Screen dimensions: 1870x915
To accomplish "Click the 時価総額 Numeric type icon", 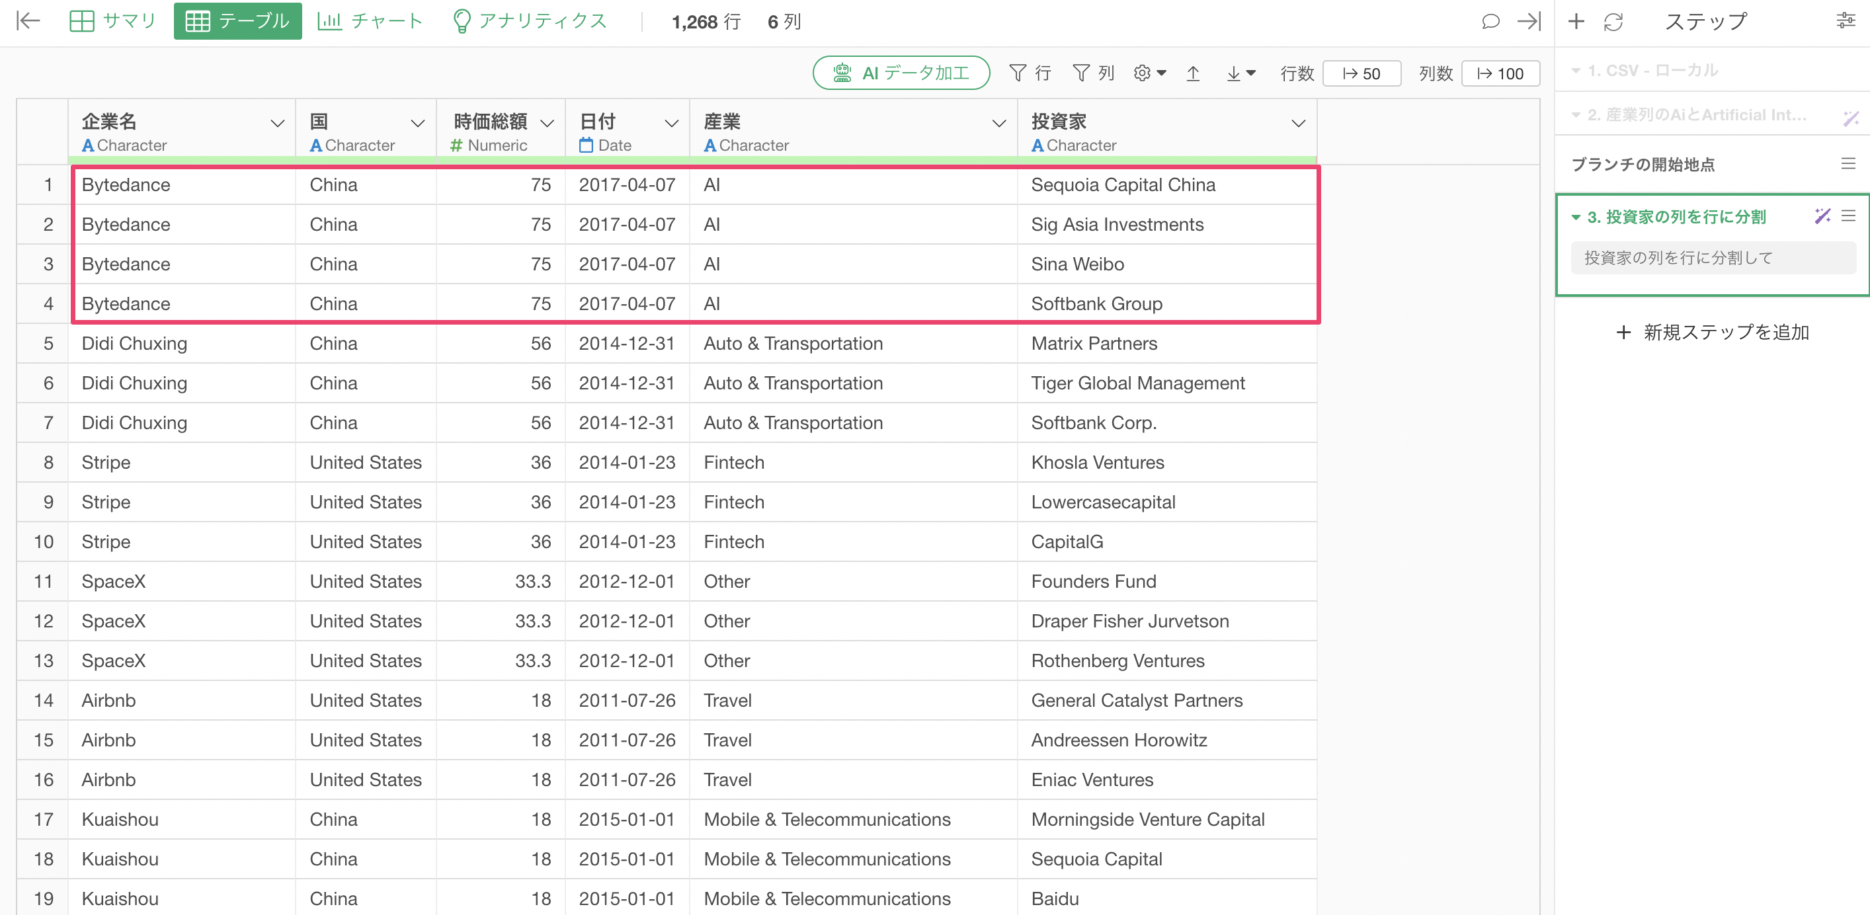I will (x=456, y=145).
